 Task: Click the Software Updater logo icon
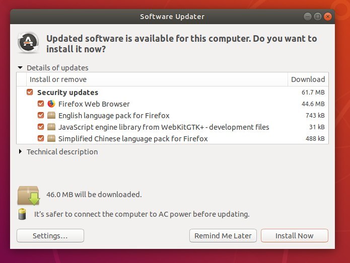coord(28,42)
